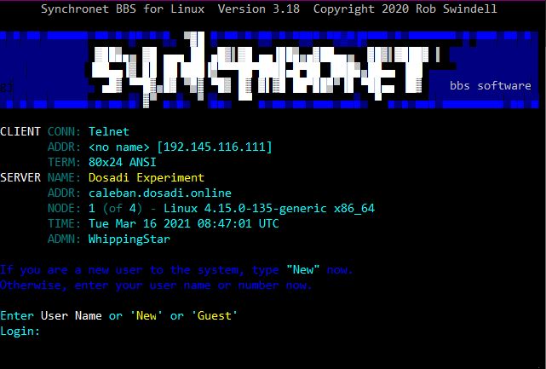Click 'User Name' in the login prompt

click(x=71, y=315)
